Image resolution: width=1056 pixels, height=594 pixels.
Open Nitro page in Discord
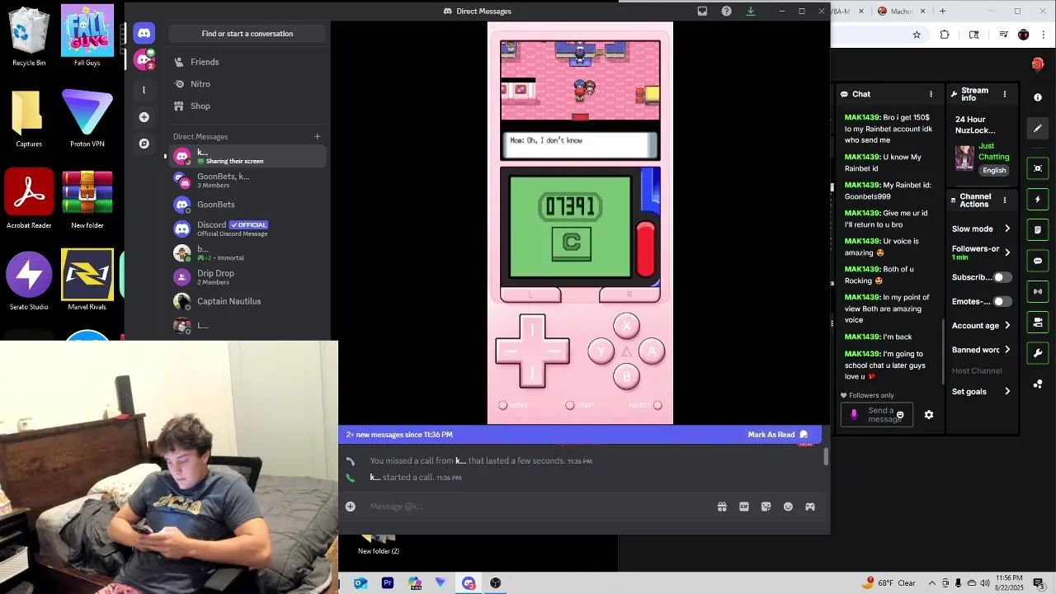click(247, 84)
